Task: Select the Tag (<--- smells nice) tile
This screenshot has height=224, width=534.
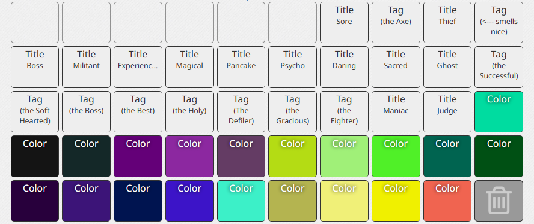Action: (499, 22)
